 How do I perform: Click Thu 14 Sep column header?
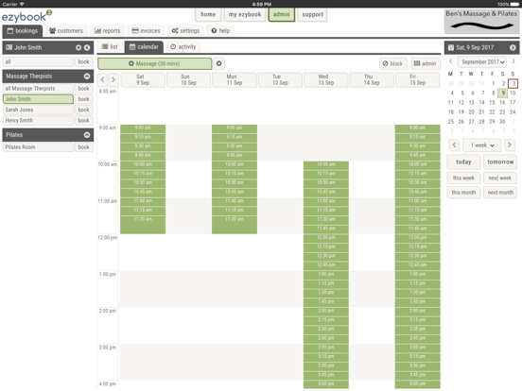coord(372,79)
